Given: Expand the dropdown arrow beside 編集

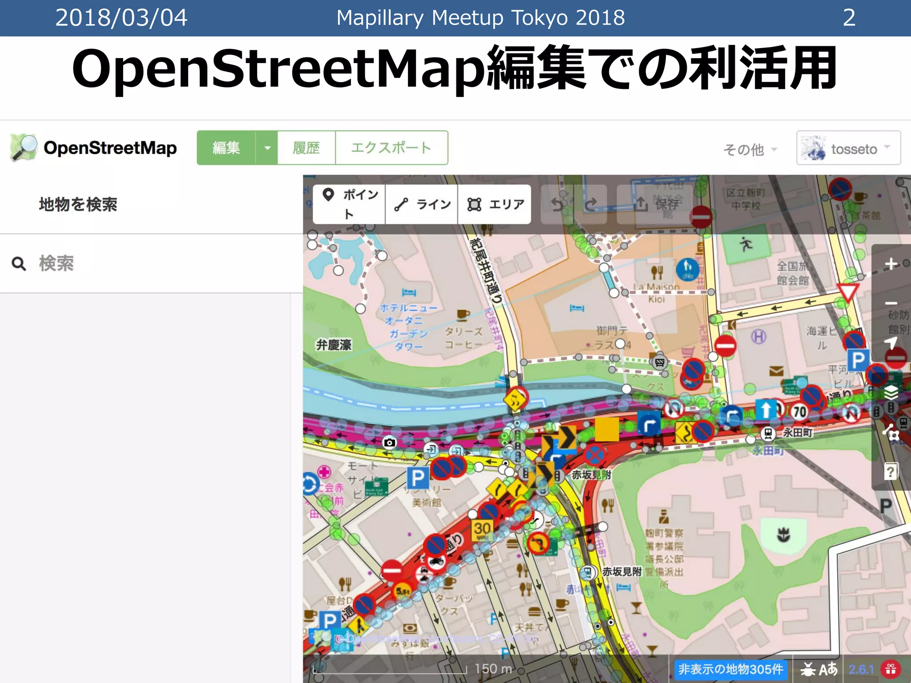Looking at the screenshot, I should pos(267,148).
